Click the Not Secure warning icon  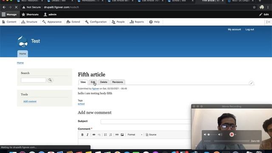tap(24, 7)
